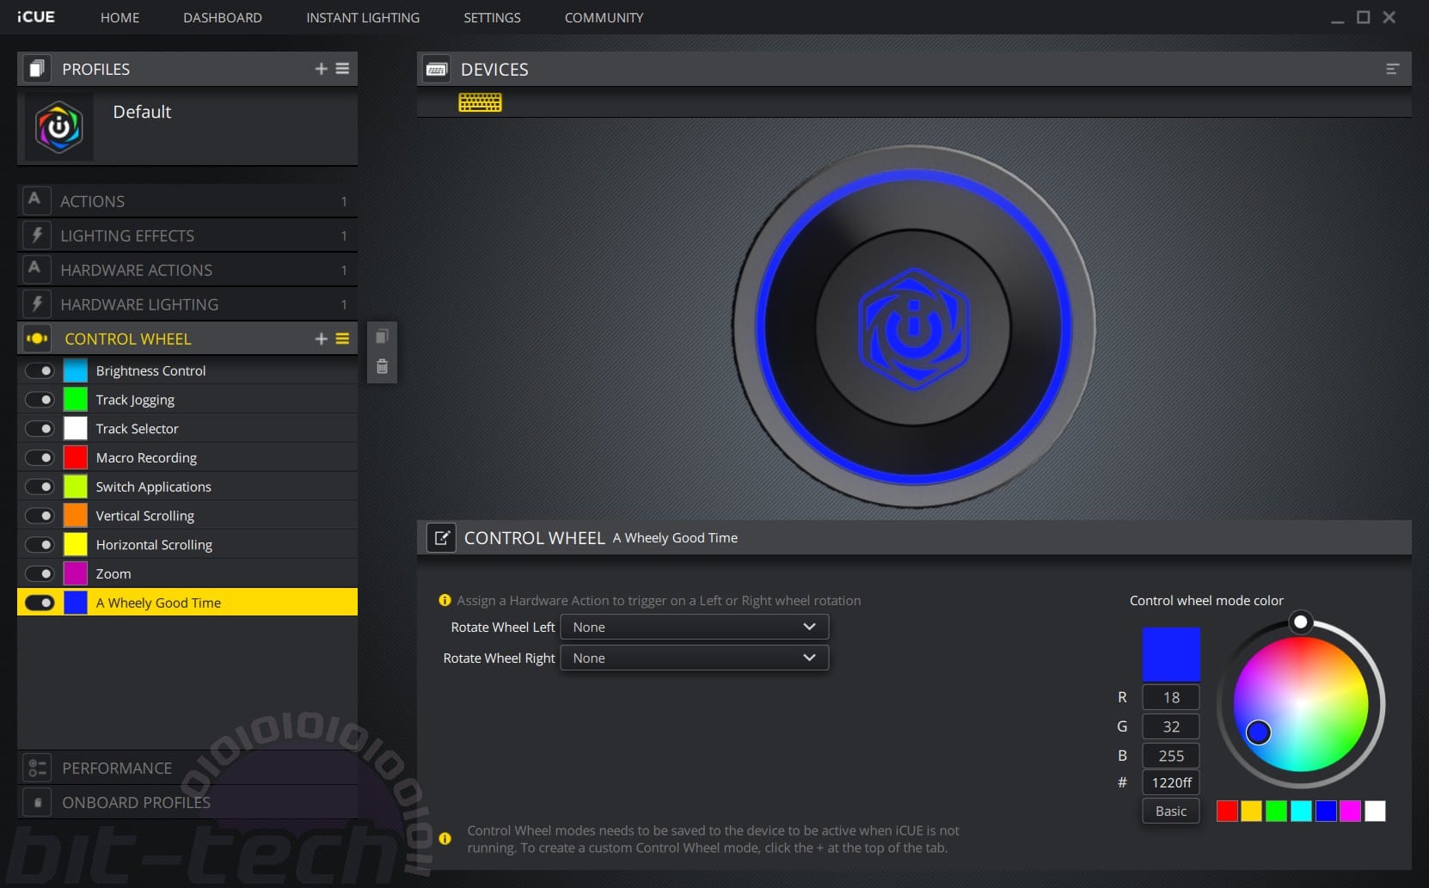
Task: Click the Onboard Profiles section icon
Action: pyautogui.click(x=37, y=802)
